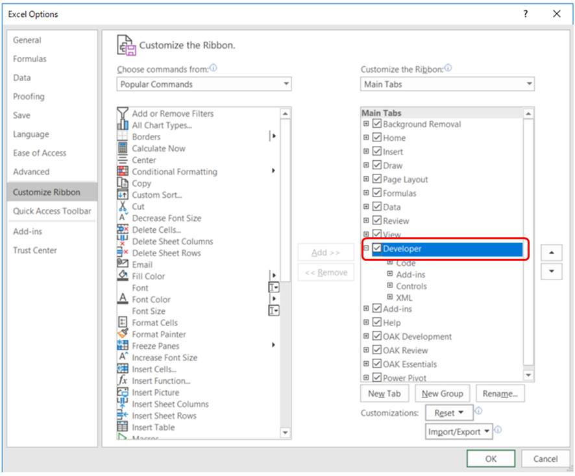
Task: Switch to Quick Access Toolbar options
Action: (52, 211)
